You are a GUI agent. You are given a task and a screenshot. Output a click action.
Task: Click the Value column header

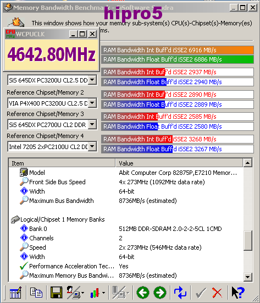179,163
